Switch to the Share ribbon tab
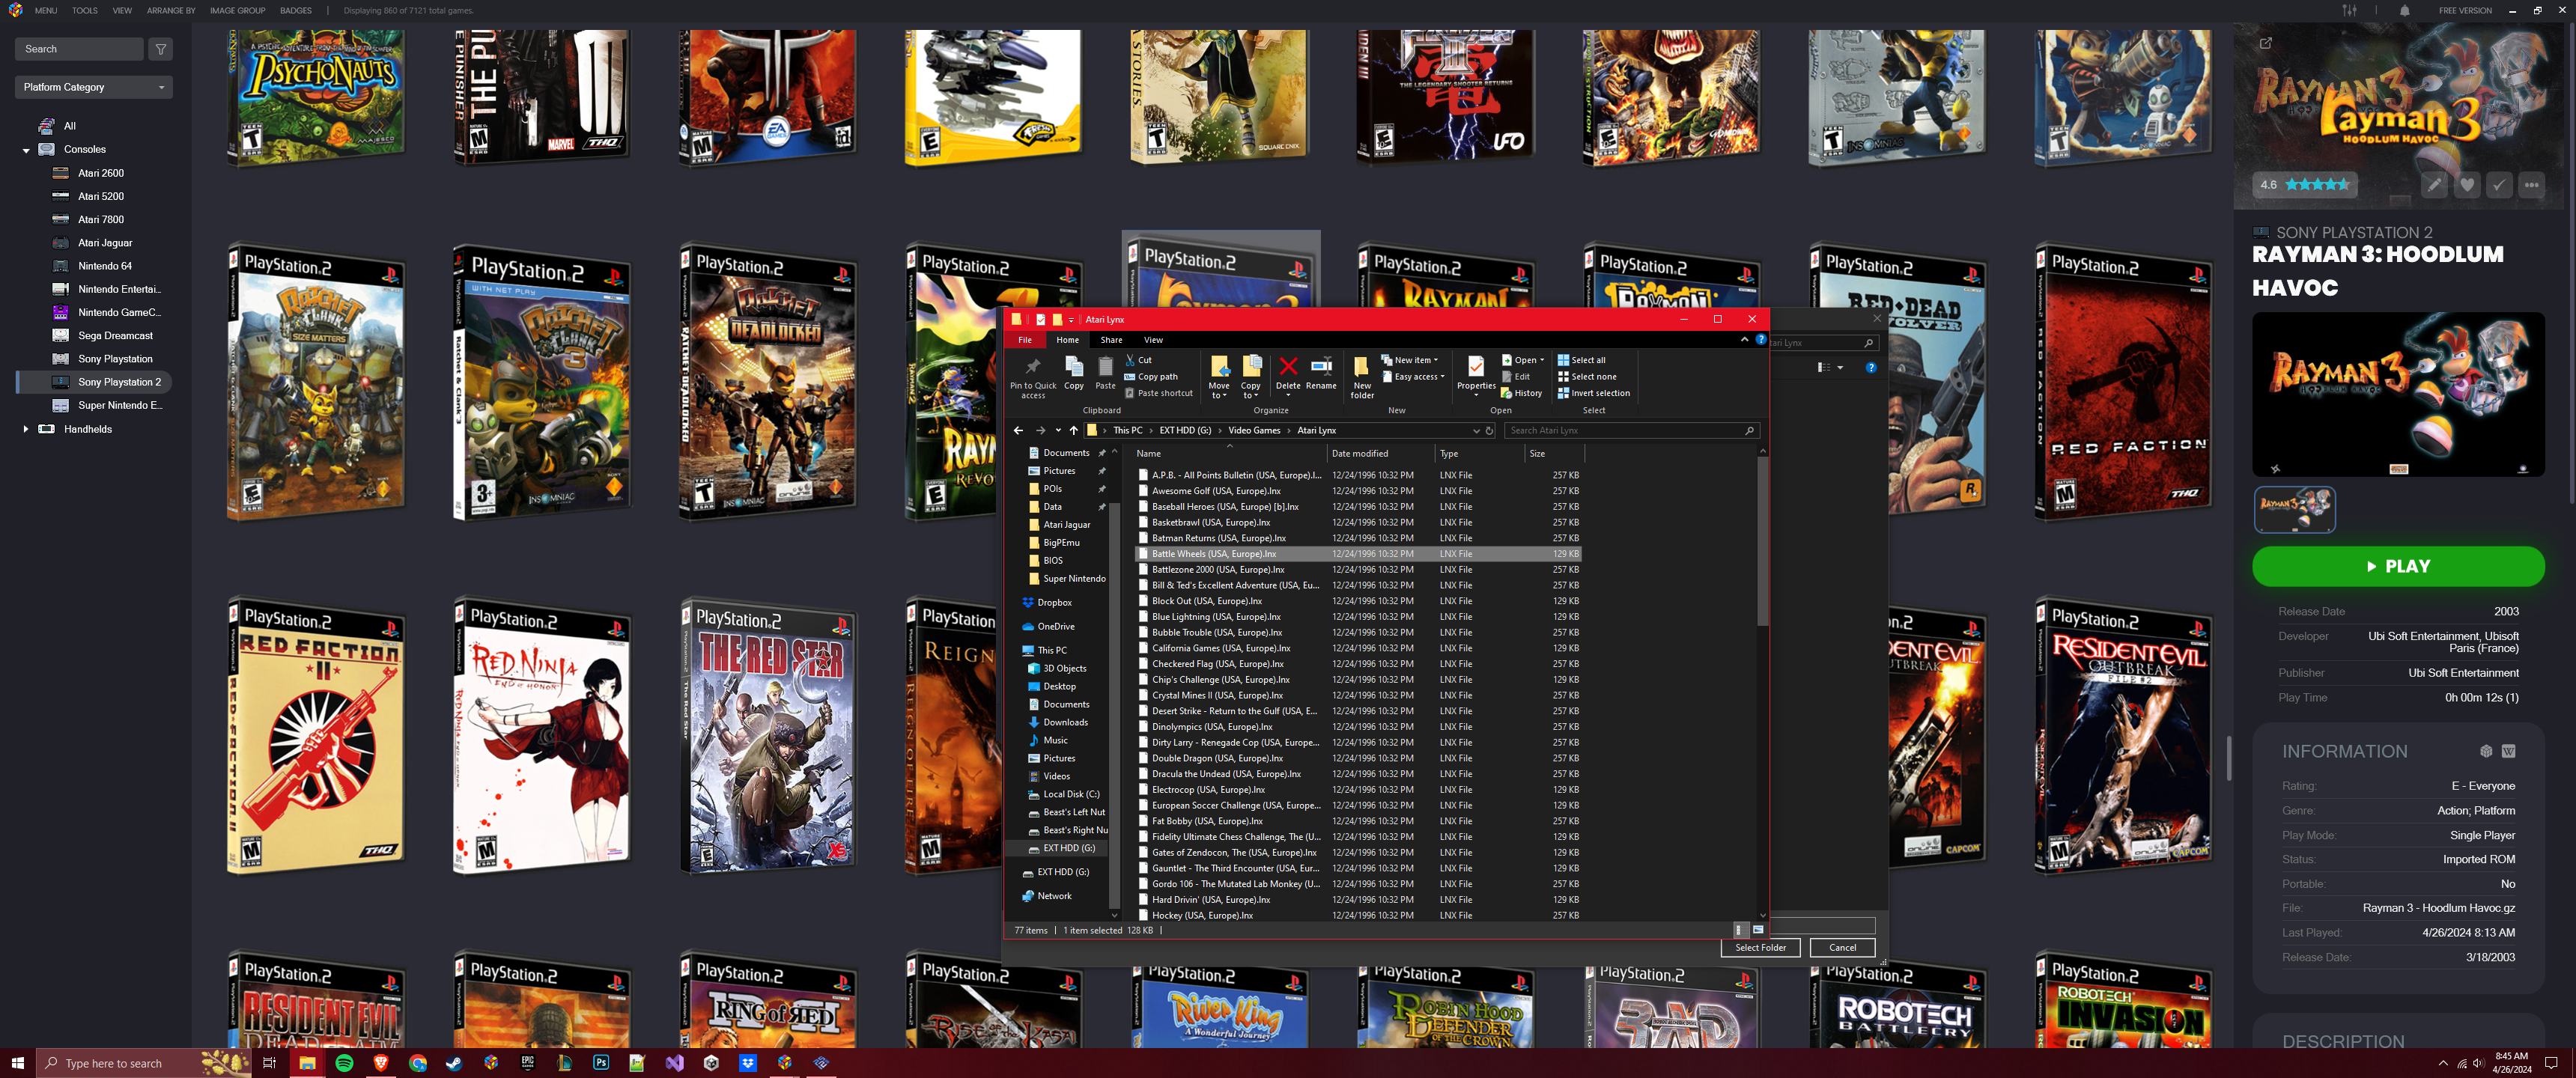 (x=1111, y=340)
